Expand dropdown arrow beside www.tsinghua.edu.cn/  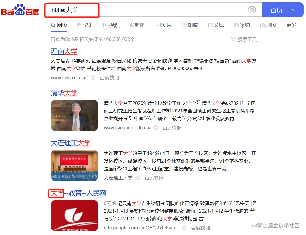156,128
